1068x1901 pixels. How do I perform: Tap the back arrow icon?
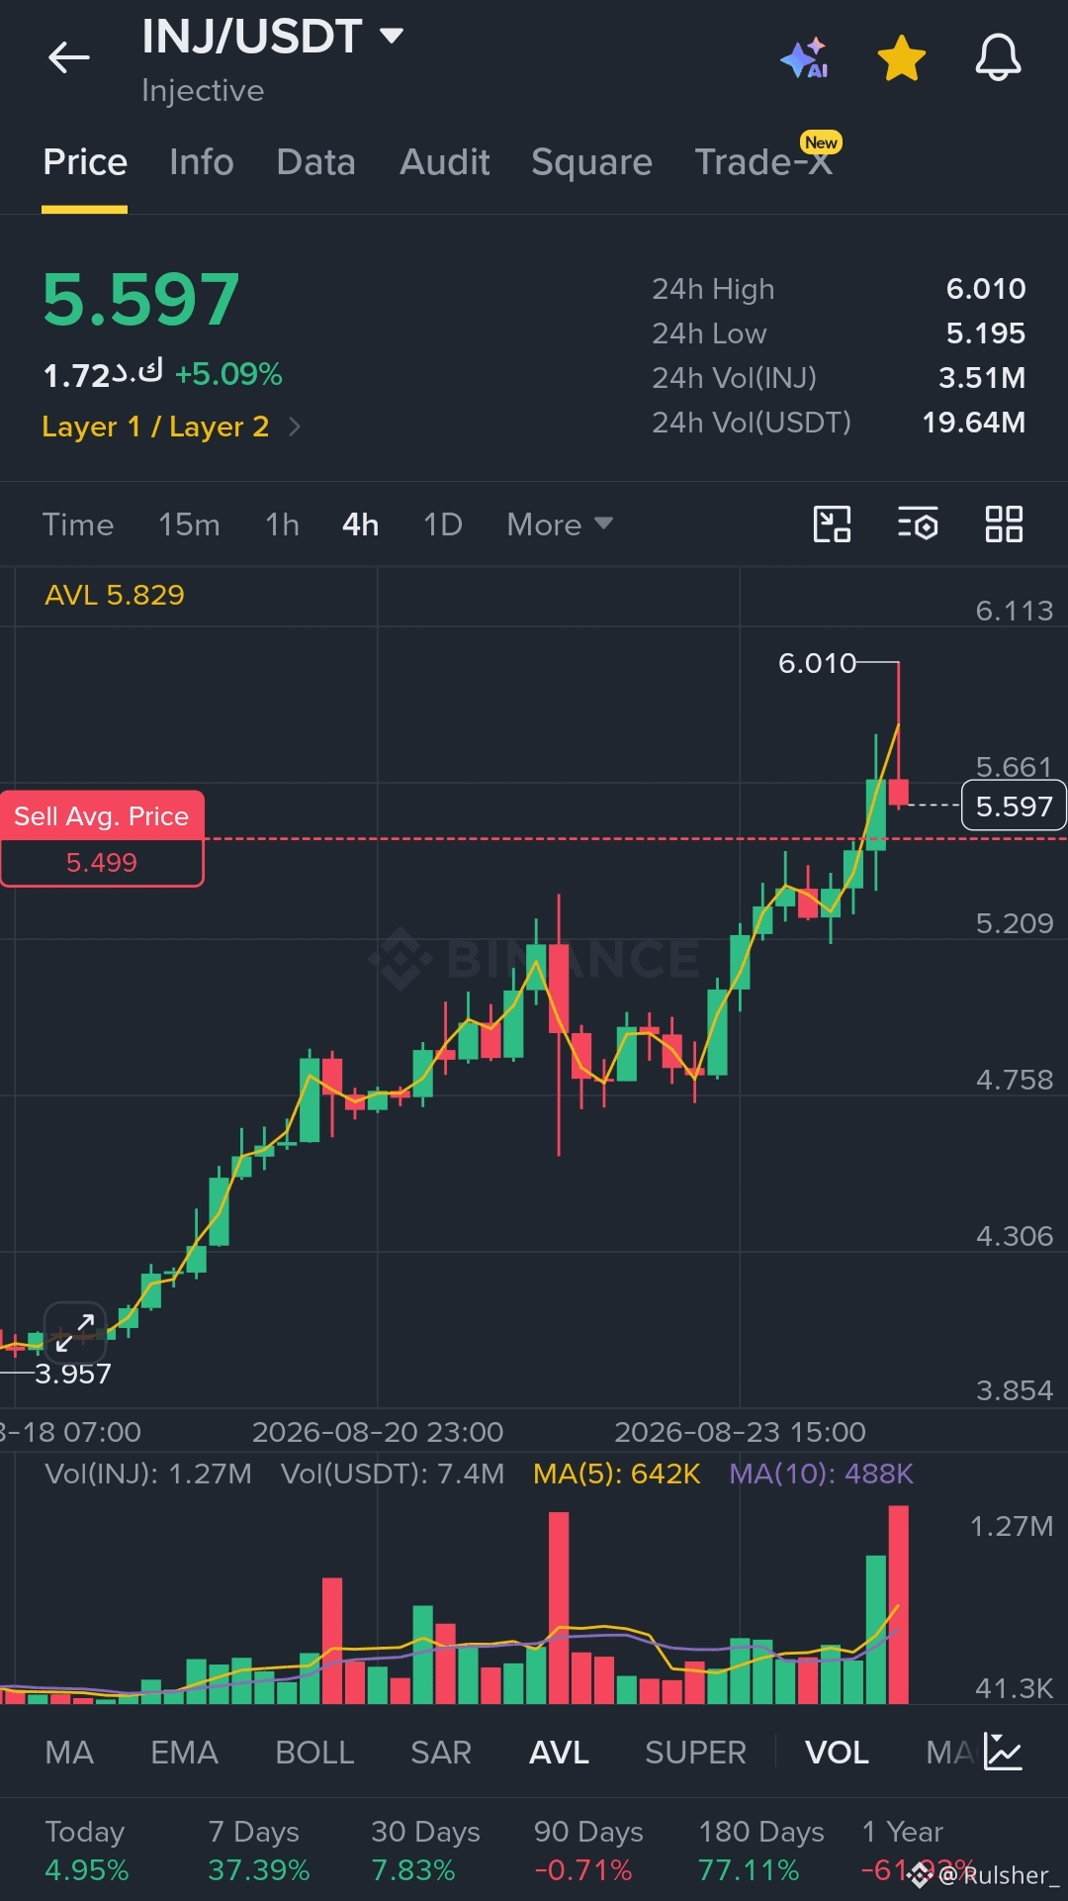68,57
